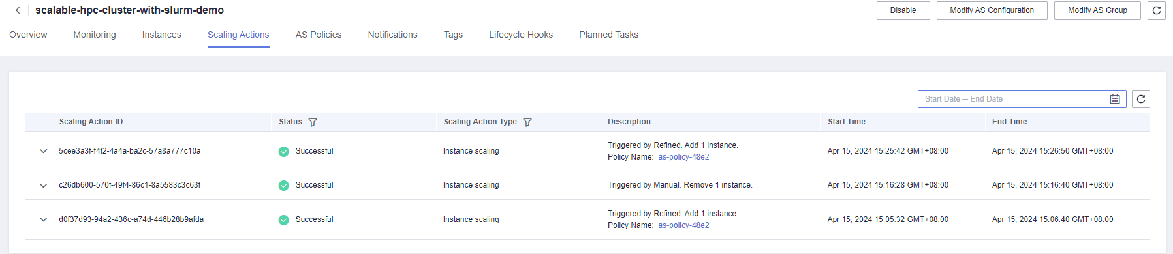Open the as-policy-48e2 link in the last row
Image resolution: width=1173 pixels, height=254 pixels.
[683, 225]
